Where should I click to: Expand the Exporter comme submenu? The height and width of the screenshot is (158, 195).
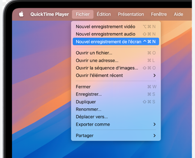point(116,124)
